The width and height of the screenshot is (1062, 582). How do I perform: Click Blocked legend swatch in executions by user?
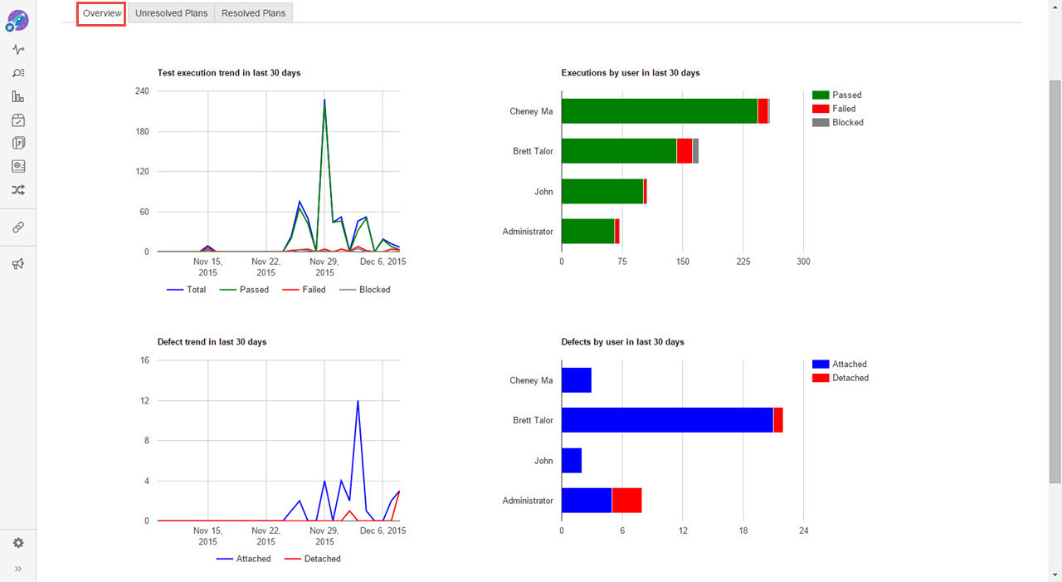pos(821,122)
